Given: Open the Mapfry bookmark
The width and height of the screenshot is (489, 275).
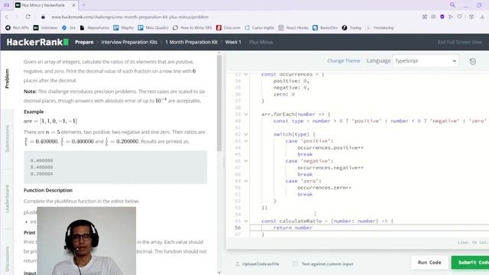Looking at the screenshot, I should point(124,27).
